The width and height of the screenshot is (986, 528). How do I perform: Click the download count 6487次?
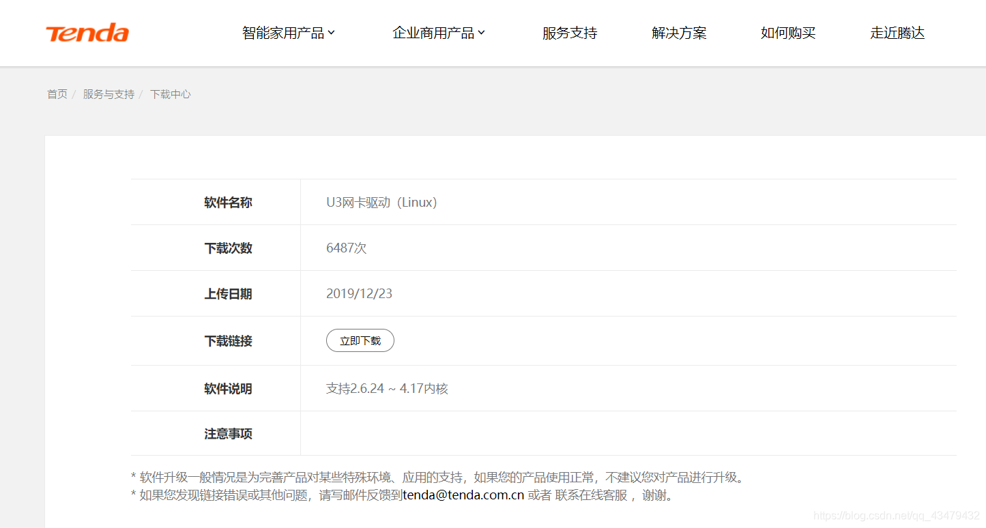pyautogui.click(x=347, y=248)
